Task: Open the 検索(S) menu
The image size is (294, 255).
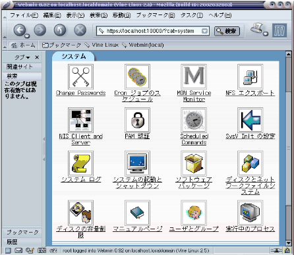Action: (99, 15)
